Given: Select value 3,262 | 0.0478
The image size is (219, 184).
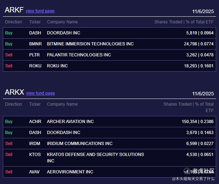Looking at the screenshot, I should tap(200, 55).
